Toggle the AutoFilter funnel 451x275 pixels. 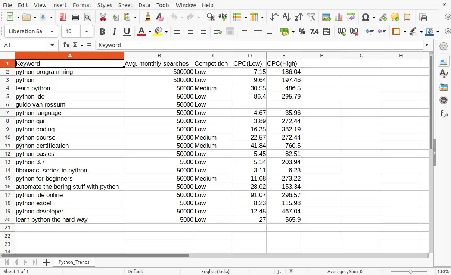click(311, 17)
